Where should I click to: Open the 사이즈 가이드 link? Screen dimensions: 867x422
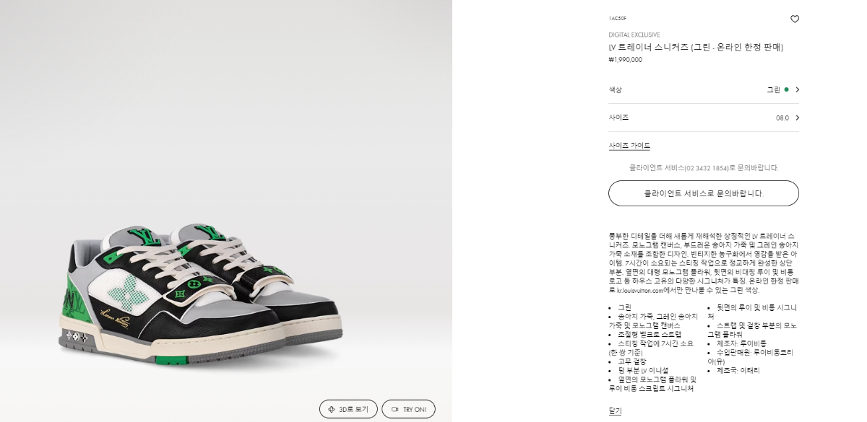[x=629, y=146]
